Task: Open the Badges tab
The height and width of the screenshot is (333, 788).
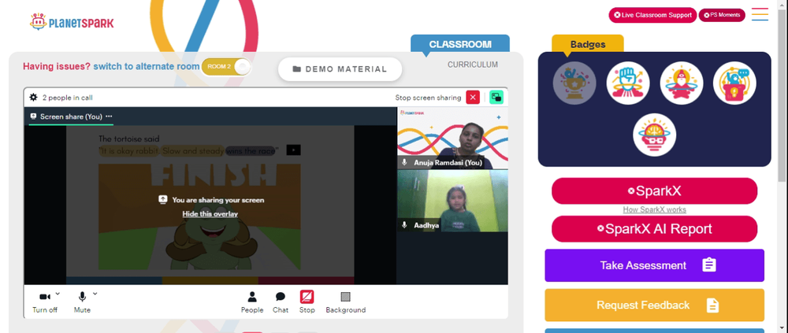Action: click(x=588, y=44)
